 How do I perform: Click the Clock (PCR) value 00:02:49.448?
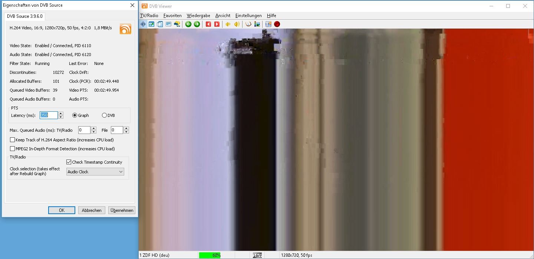pyautogui.click(x=106, y=81)
